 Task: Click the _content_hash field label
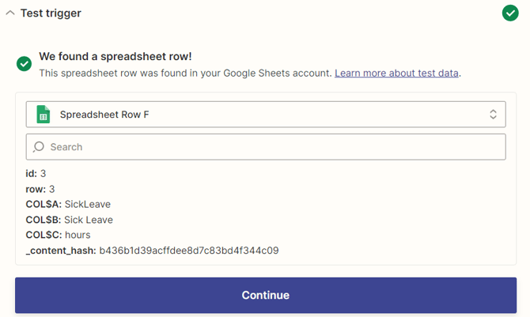click(61, 251)
